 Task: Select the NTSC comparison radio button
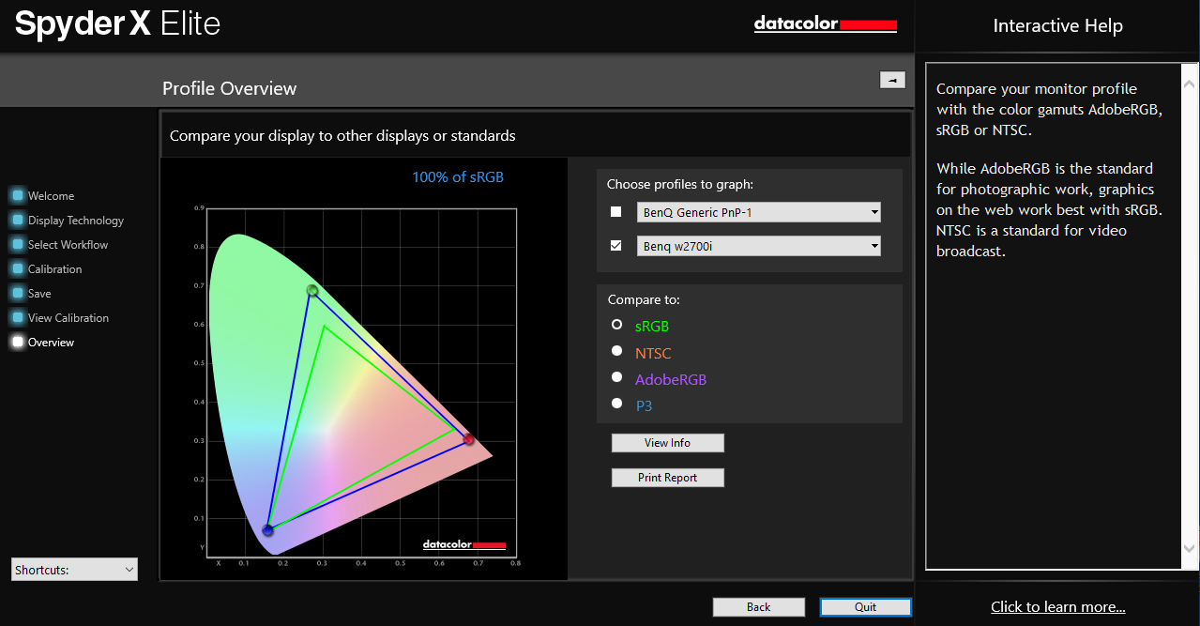pos(616,351)
